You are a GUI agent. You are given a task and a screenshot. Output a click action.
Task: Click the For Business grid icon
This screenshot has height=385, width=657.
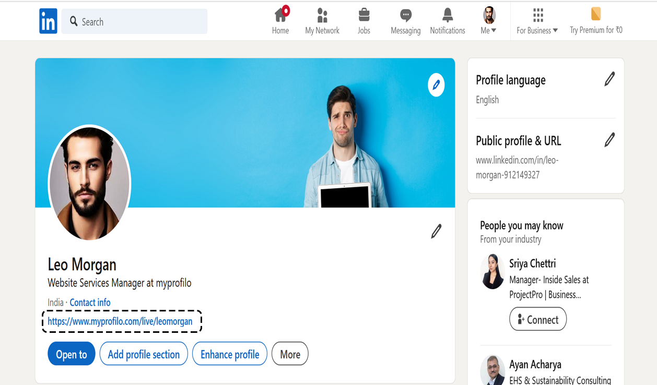(538, 14)
